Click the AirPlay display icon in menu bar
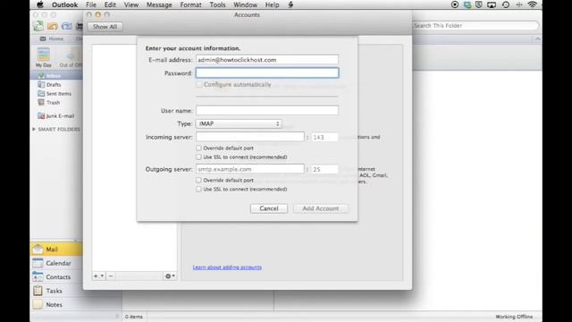The height and width of the screenshot is (322, 572). click(x=492, y=4)
